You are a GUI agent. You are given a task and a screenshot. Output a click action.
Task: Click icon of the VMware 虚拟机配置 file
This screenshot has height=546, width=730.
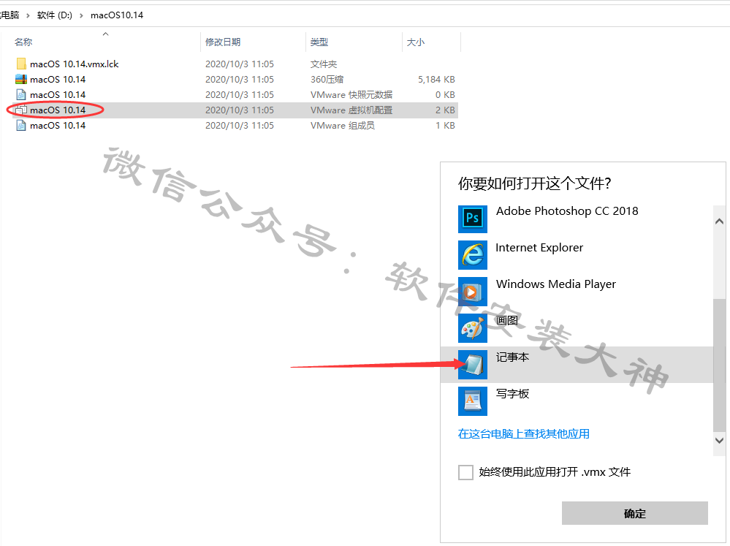[x=21, y=110]
